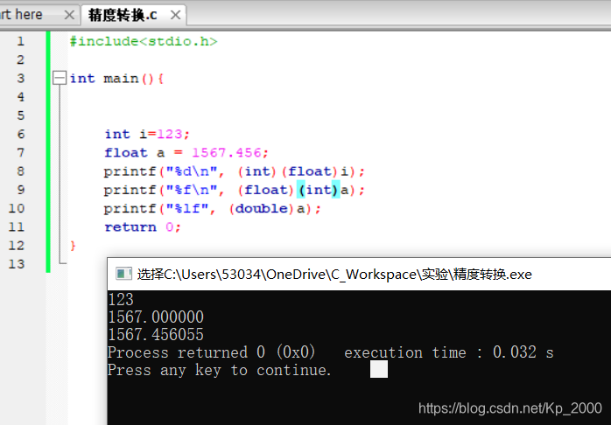Click the white console cursor block
Image resolution: width=611 pixels, height=425 pixels.
click(379, 369)
